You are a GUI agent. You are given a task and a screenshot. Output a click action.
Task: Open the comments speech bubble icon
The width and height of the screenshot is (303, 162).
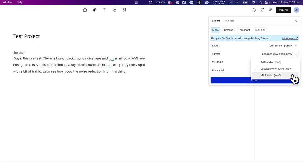[x=263, y=10]
